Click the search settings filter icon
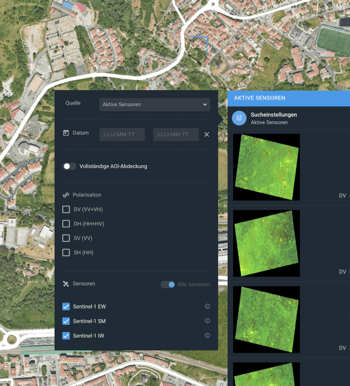The image size is (350, 386). point(239,118)
